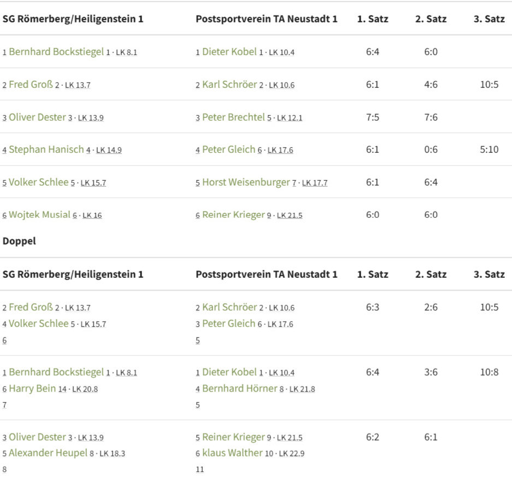The height and width of the screenshot is (482, 512).
Task: Open Bernhard Bockstiegel's profile in the singles table
Action: click(x=56, y=51)
